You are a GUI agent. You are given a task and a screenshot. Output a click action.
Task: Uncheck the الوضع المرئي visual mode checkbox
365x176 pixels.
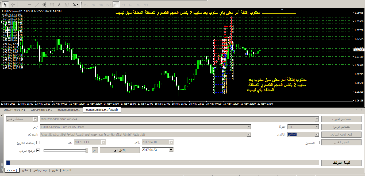[x=38, y=150]
